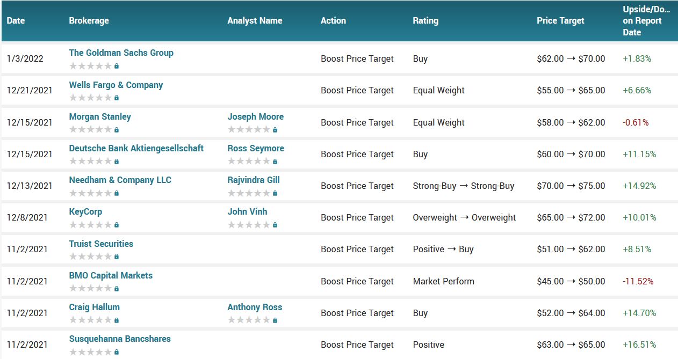Sort by Upside/Downside on Report Date header
Image resolution: width=678 pixels, height=359 pixels.
tap(646, 20)
